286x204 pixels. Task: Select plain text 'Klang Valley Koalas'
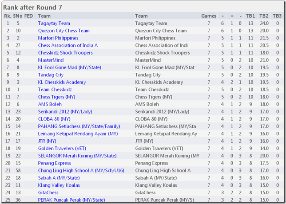[x=156, y=185]
